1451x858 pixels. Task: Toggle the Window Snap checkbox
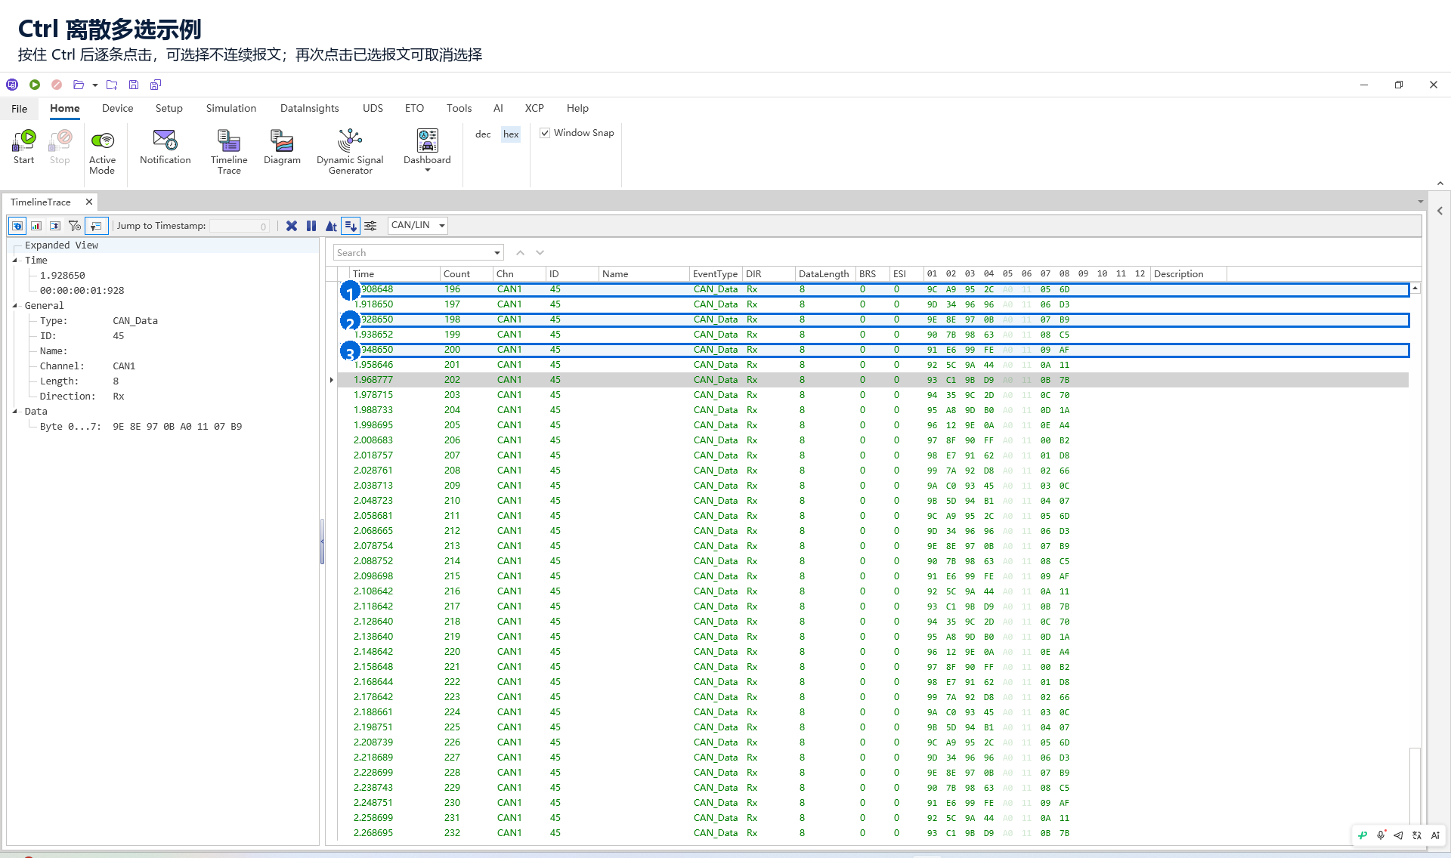(x=545, y=133)
